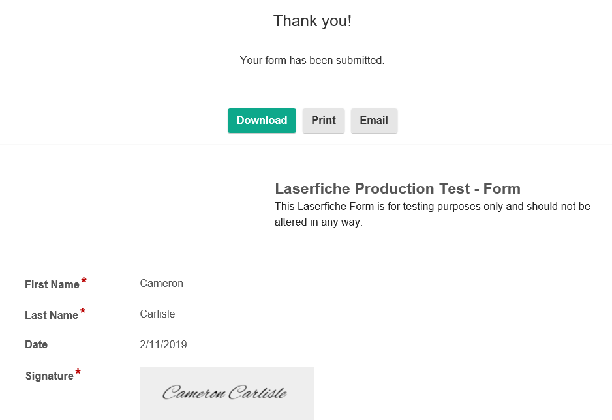
Task: Click the Print button
Action: (x=324, y=121)
